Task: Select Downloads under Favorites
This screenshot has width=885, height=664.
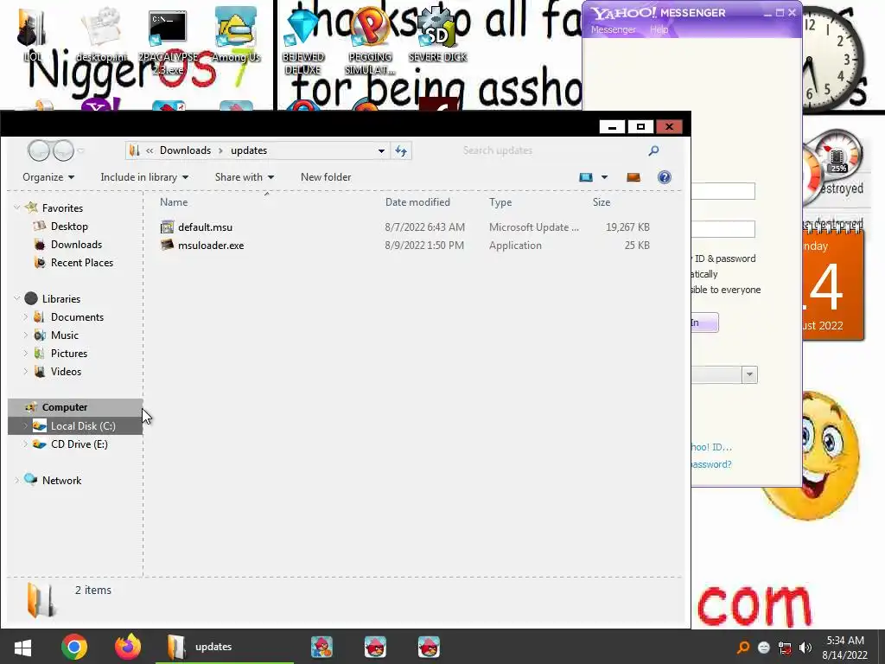Action: point(76,244)
